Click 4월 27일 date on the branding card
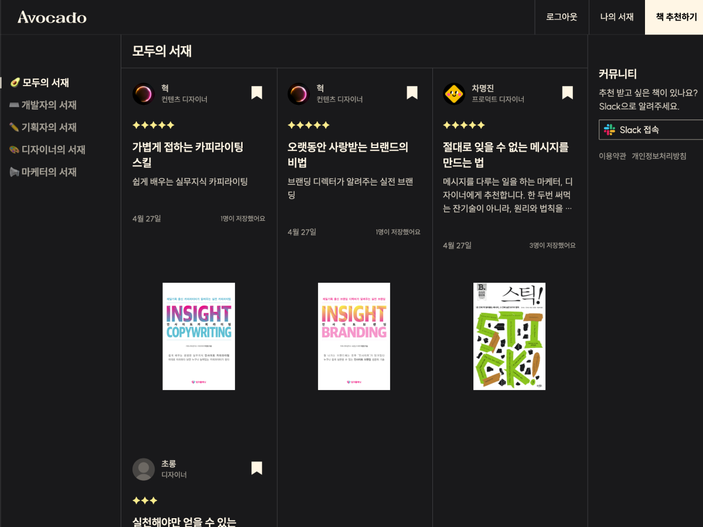The height and width of the screenshot is (527, 703). [302, 232]
